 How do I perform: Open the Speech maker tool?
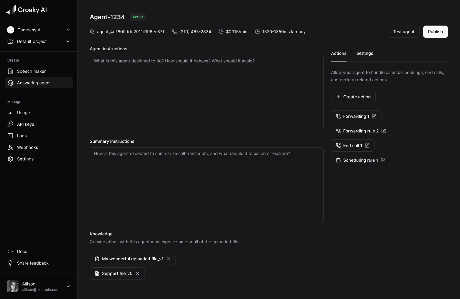coord(31,71)
